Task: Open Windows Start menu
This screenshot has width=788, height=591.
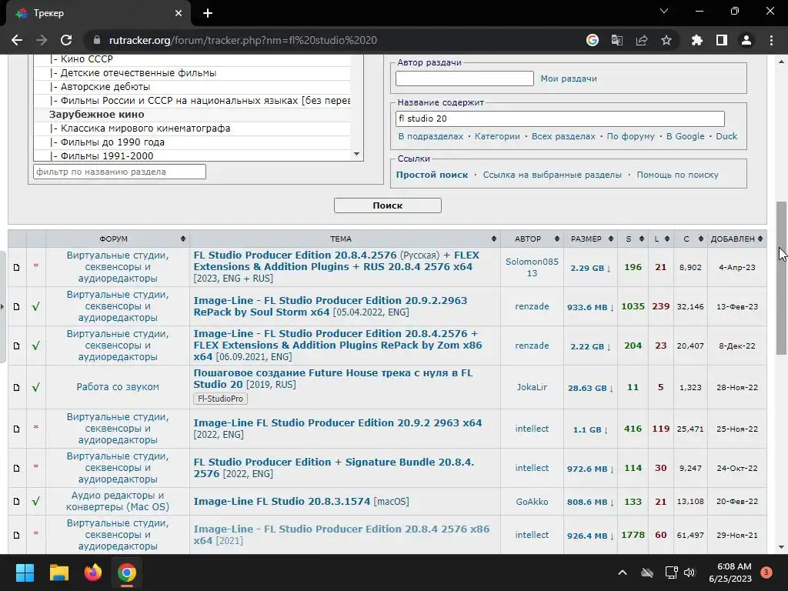Action: click(25, 573)
